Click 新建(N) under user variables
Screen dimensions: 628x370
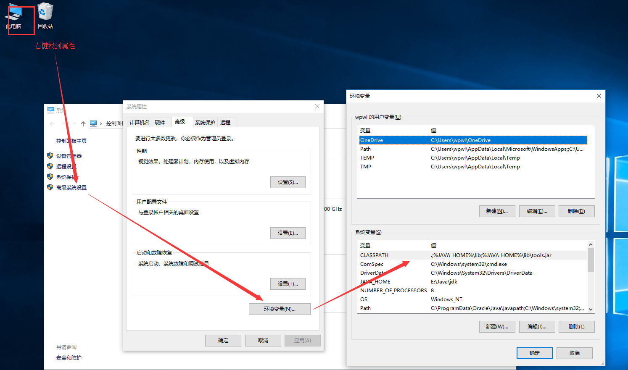[497, 211]
